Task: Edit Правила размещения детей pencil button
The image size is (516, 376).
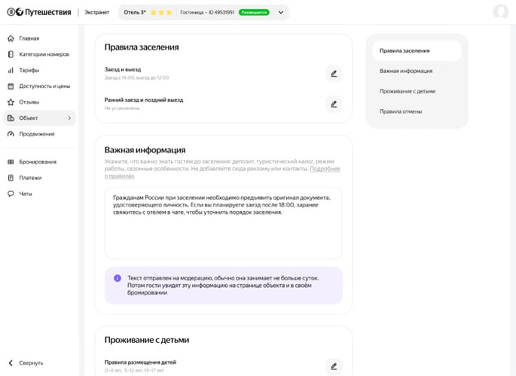Action: pyautogui.click(x=334, y=366)
